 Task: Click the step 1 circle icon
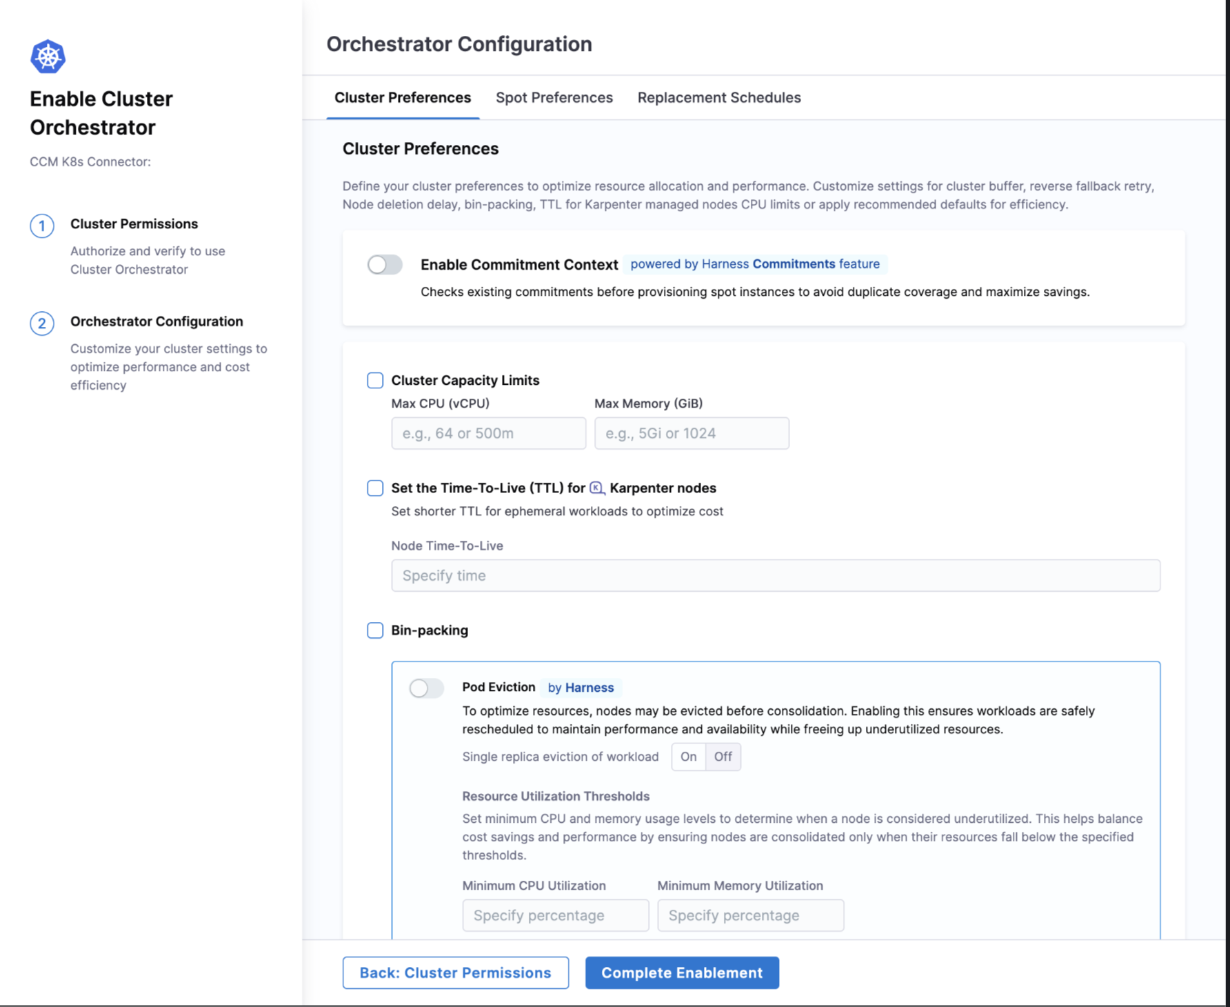[x=42, y=226]
